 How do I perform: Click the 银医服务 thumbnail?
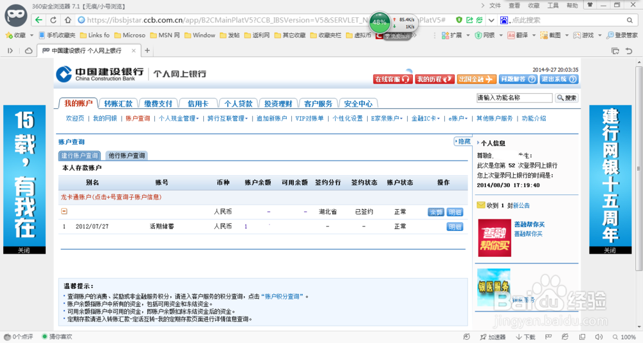(x=494, y=287)
